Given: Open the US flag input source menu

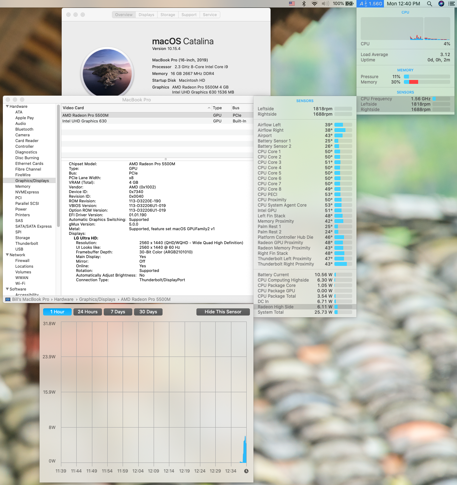Looking at the screenshot, I should (292, 4).
